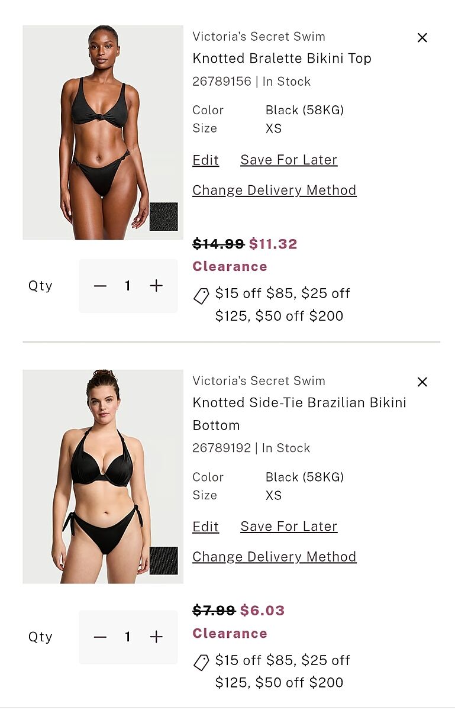The height and width of the screenshot is (710, 455).
Task: Save Brazilian Bikini Bottom for later
Action: 289,527
